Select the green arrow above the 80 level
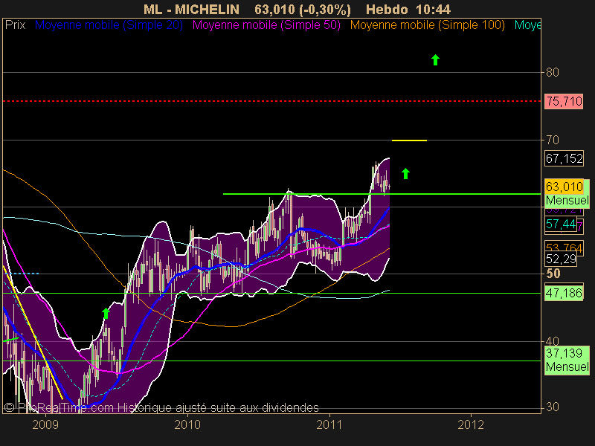595x446 pixels. (435, 60)
